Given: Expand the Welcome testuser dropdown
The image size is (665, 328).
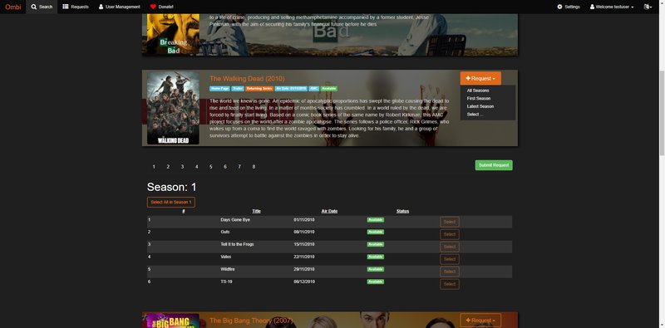Looking at the screenshot, I should click(612, 7).
